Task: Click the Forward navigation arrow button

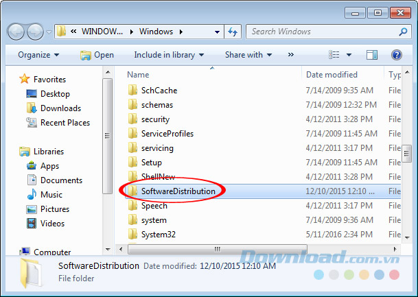Action: [35, 32]
